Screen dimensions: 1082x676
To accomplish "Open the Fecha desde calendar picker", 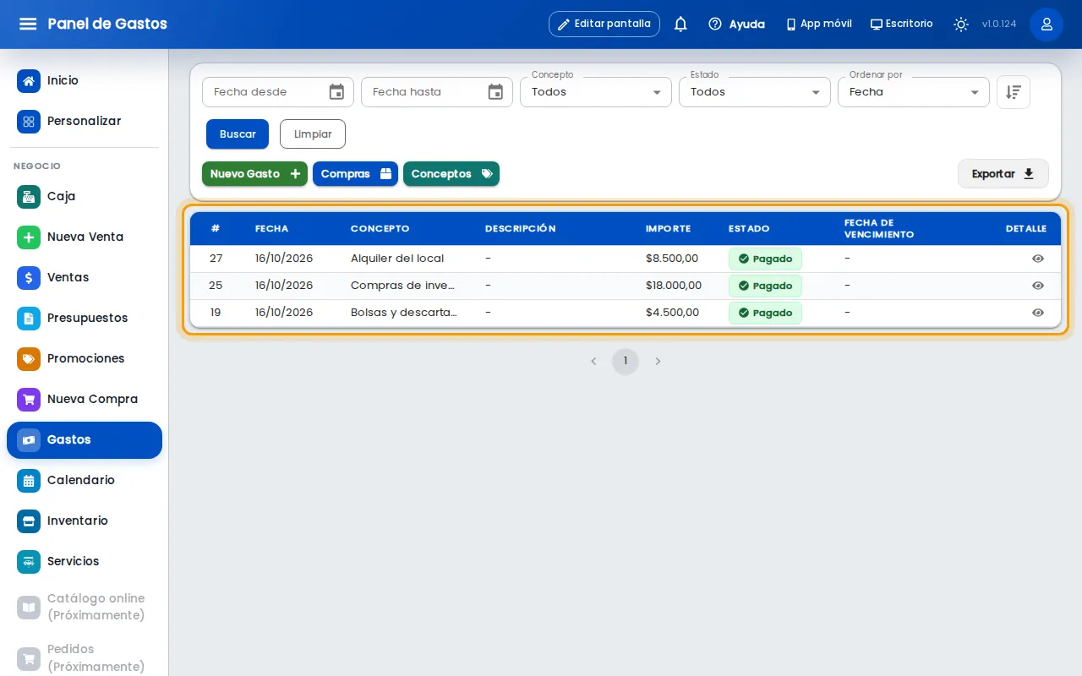I will point(336,92).
